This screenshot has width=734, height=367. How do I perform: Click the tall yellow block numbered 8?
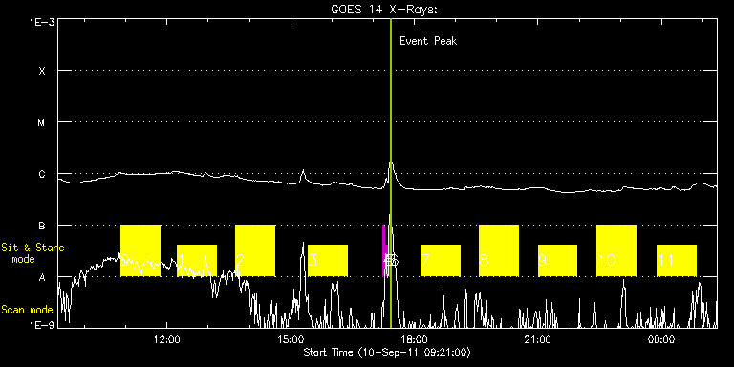coord(499,250)
